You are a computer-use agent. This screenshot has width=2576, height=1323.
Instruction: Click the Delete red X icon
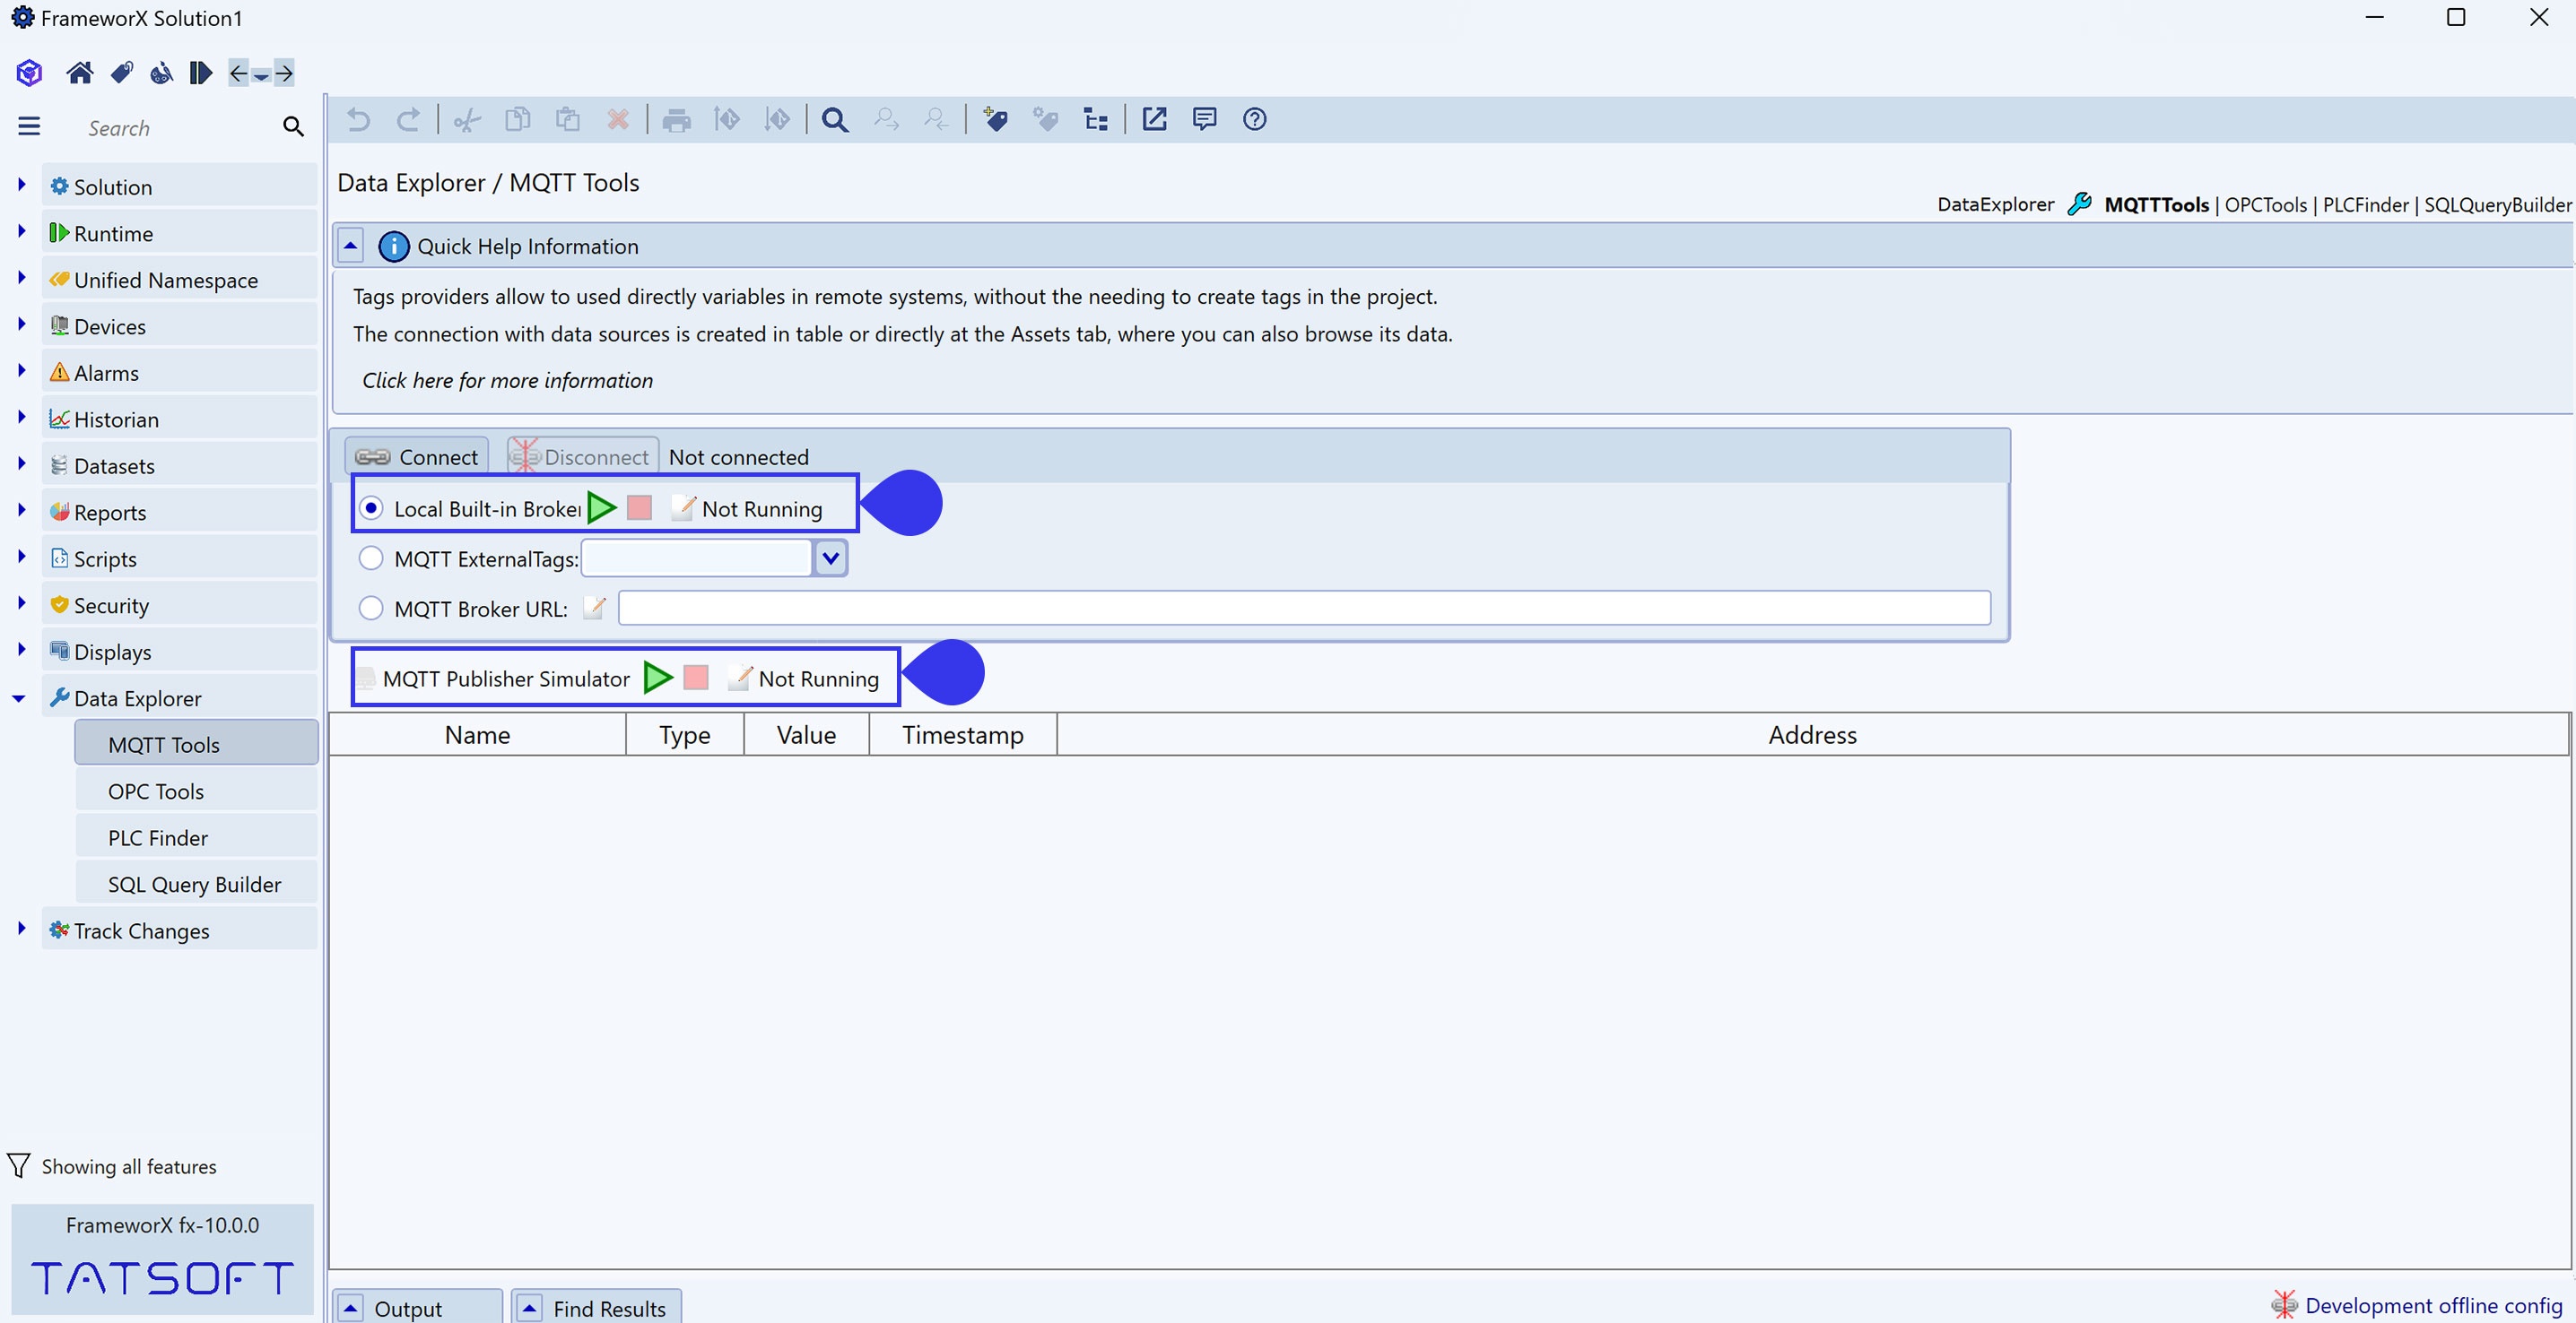pyautogui.click(x=618, y=120)
